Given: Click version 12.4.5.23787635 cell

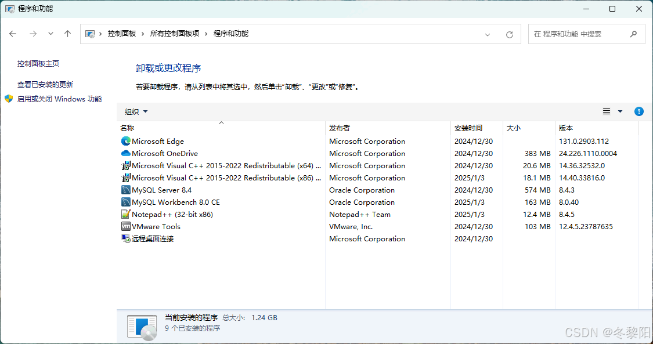Looking at the screenshot, I should (586, 226).
